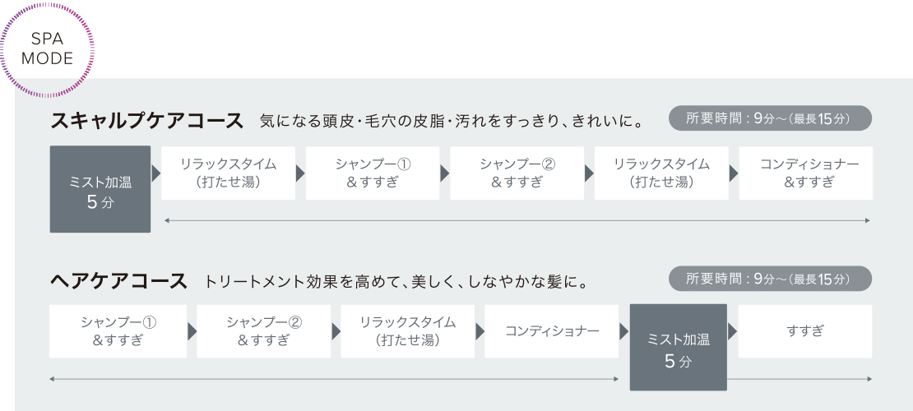The width and height of the screenshot is (913, 411).
Task: Click the final すすぎ step in ヘアケアコース
Action: [x=804, y=331]
